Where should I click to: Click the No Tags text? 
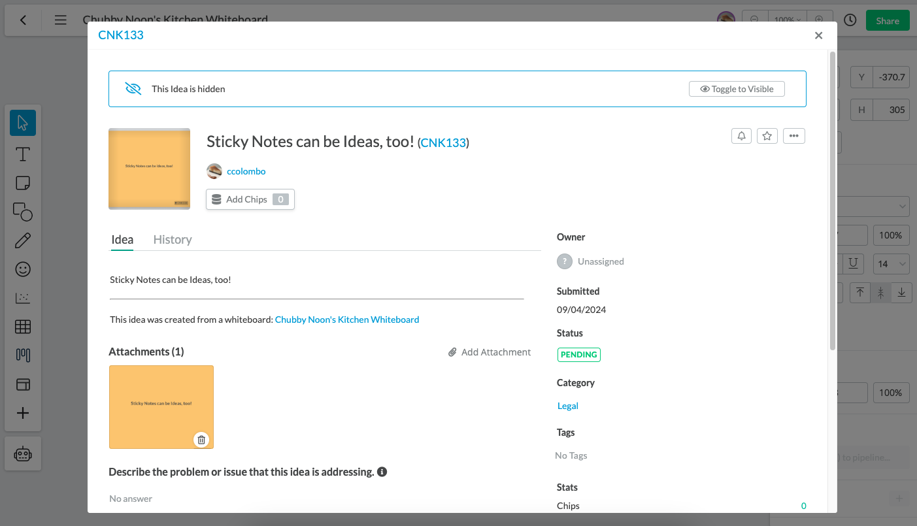[x=571, y=455]
